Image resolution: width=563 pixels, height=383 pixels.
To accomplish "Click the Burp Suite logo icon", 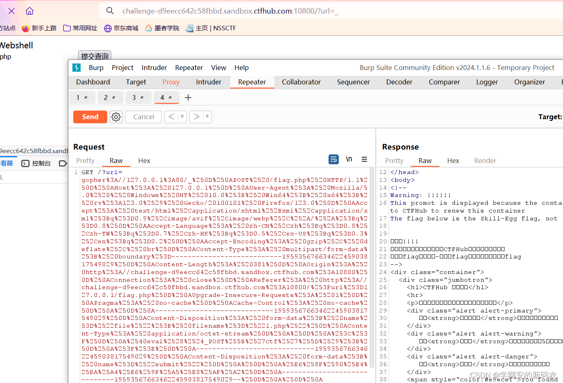I will click(x=77, y=68).
